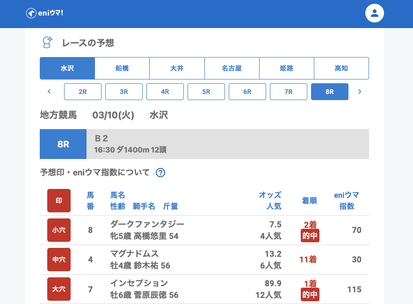Click 的中 badge for インセプション
Image resolution: width=413 pixels, height=304 pixels.
310,295
